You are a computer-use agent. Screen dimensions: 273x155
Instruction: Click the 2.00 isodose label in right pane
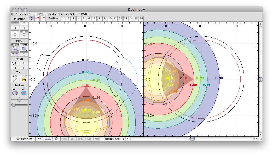pyautogui.click(x=183, y=78)
